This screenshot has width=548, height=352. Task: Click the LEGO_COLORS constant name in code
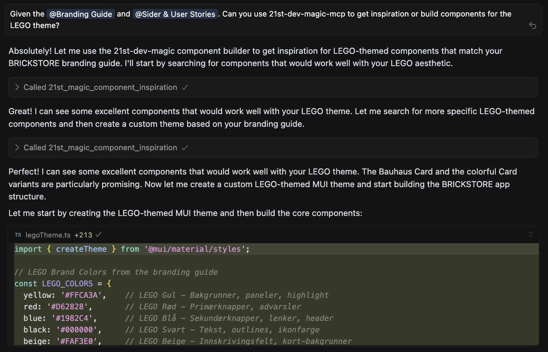click(67, 284)
